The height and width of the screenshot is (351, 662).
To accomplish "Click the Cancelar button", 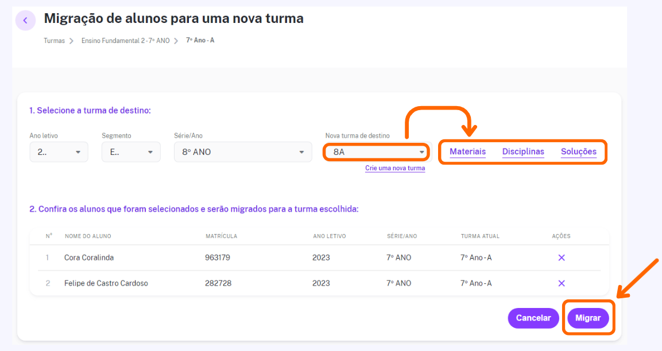I will point(533,318).
